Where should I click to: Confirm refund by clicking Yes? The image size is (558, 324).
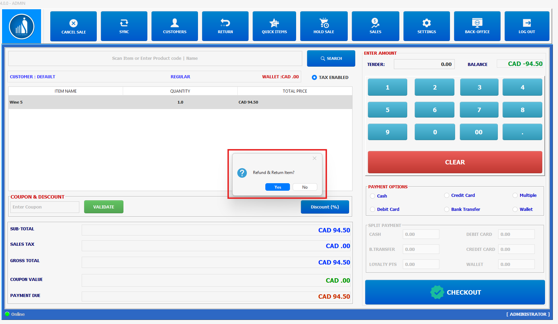(x=277, y=187)
